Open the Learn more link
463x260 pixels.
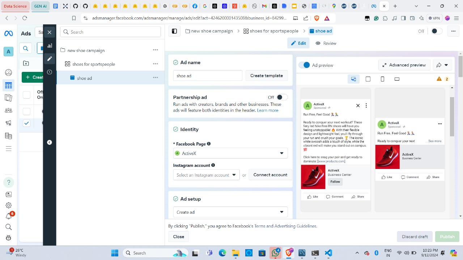(x=268, y=110)
